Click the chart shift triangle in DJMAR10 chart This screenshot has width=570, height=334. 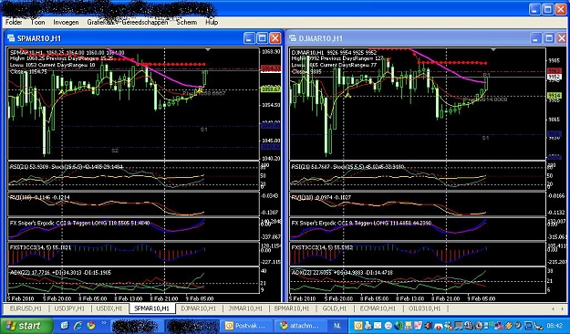click(493, 49)
